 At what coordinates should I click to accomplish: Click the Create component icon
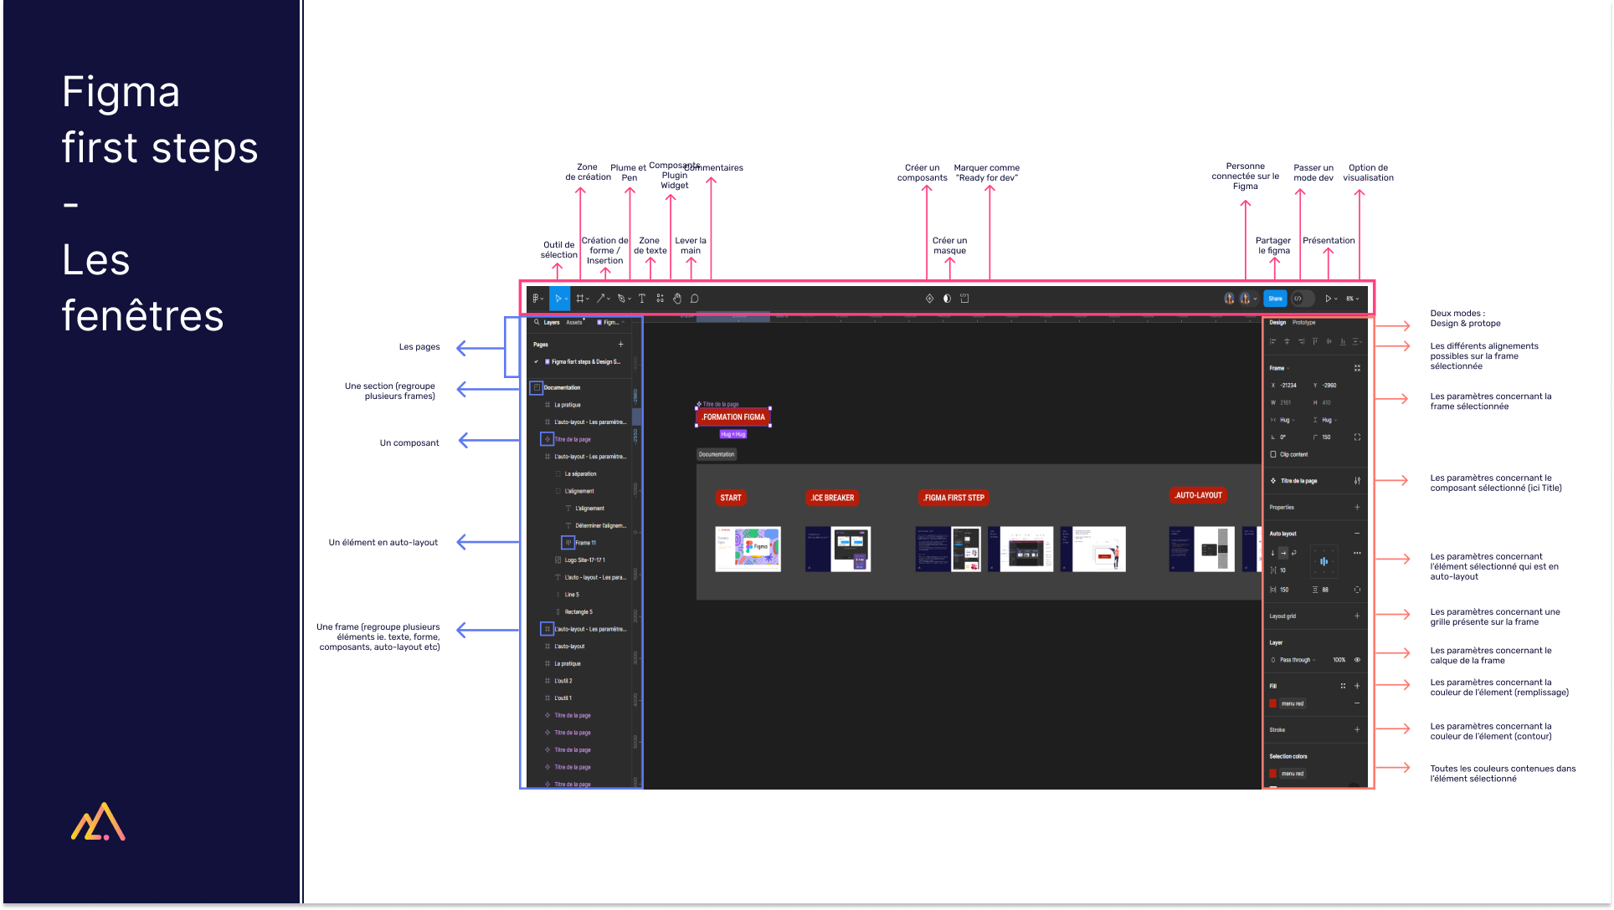(929, 299)
